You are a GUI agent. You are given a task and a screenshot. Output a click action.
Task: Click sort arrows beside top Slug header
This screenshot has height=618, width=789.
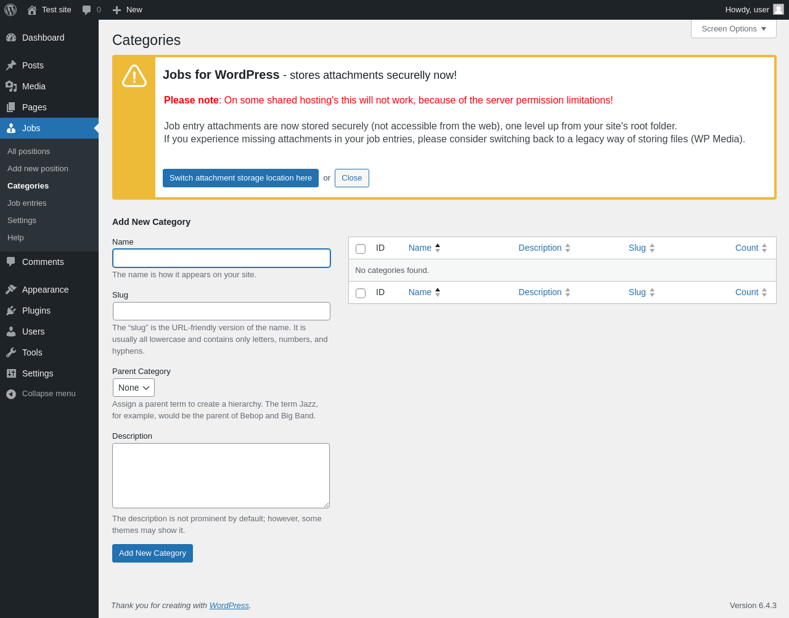pos(652,248)
